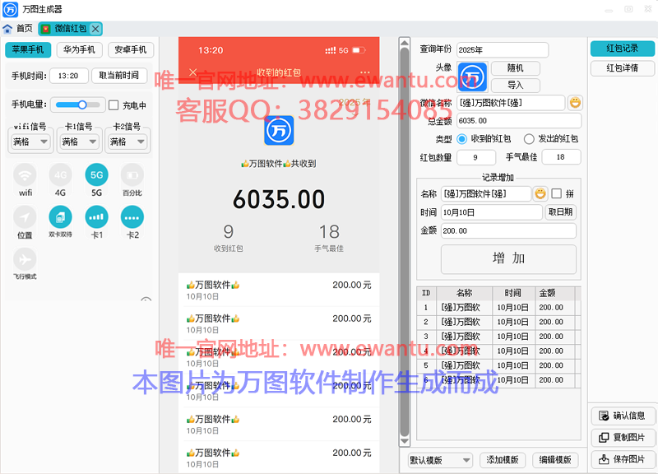Check the 充电中 checkbox
The width and height of the screenshot is (658, 474).
(114, 105)
